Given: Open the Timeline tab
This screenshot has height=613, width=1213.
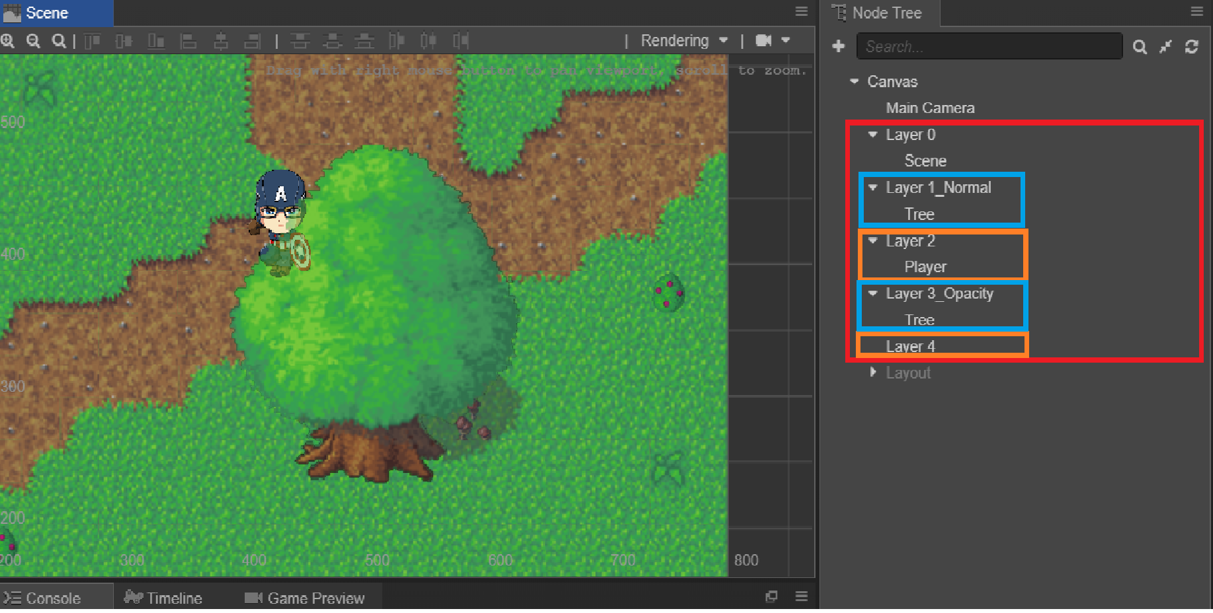Looking at the screenshot, I should coord(163,598).
